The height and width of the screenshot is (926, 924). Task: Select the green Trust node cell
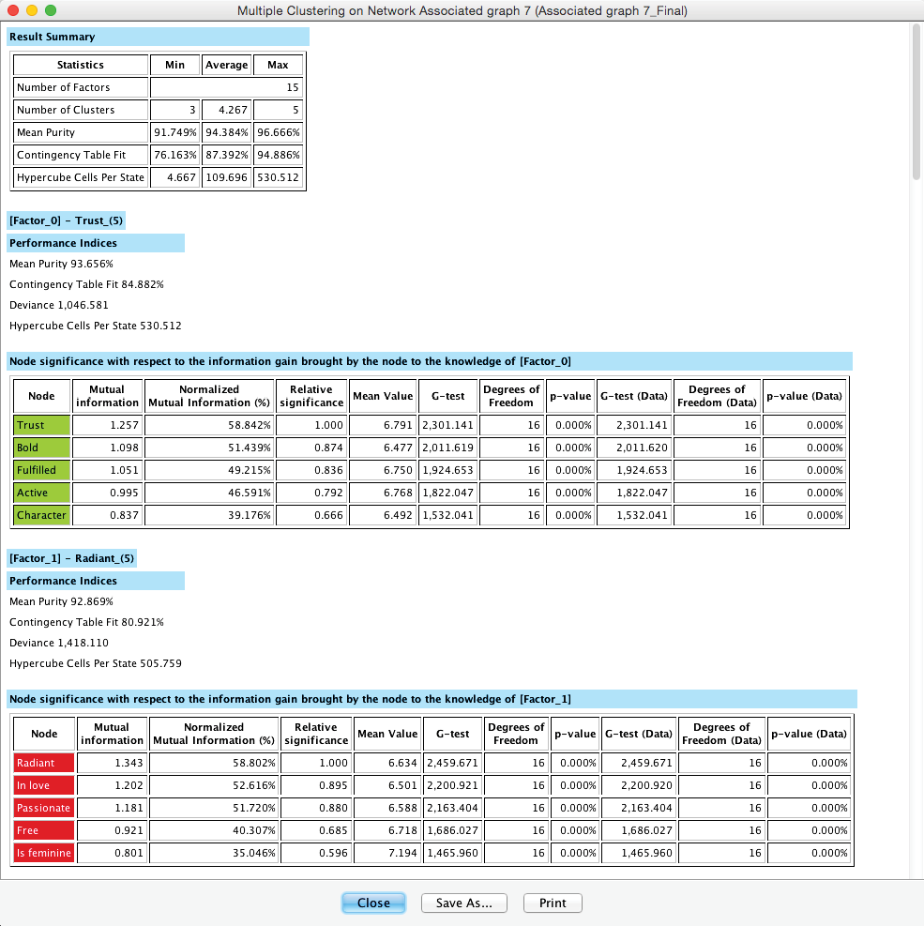42,425
